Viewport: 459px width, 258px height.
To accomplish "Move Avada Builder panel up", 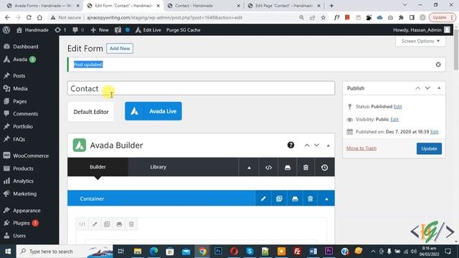I will coord(307,145).
